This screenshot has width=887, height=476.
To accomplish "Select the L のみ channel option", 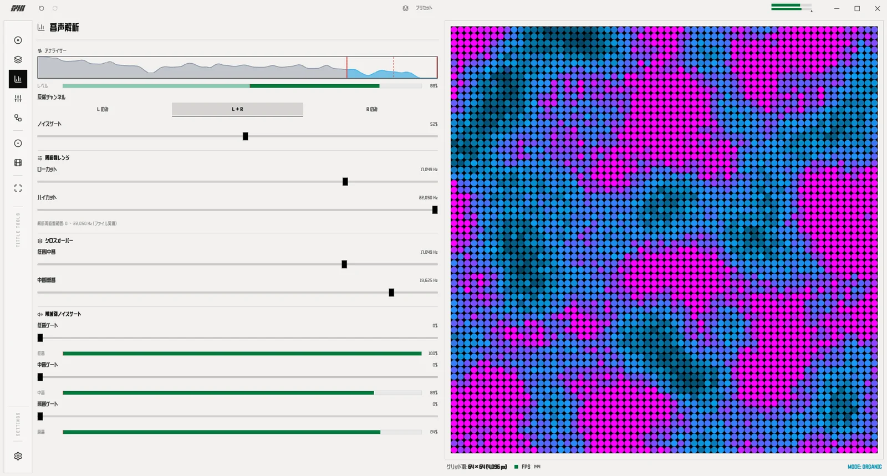I will click(103, 109).
